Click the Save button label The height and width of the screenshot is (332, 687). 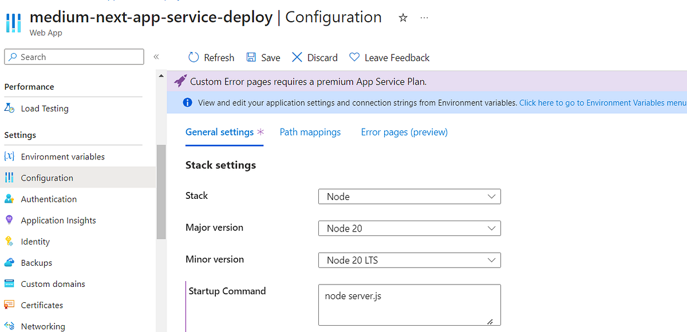pos(271,57)
